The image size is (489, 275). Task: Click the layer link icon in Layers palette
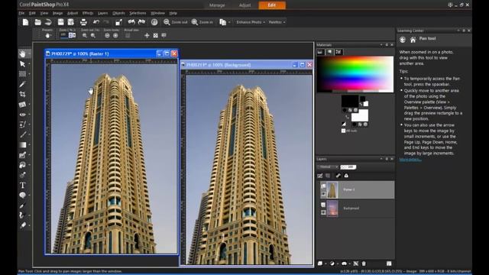(x=338, y=176)
